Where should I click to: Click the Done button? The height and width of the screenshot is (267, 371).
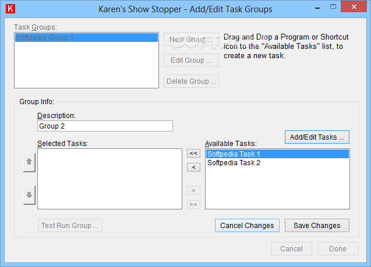tap(338, 248)
